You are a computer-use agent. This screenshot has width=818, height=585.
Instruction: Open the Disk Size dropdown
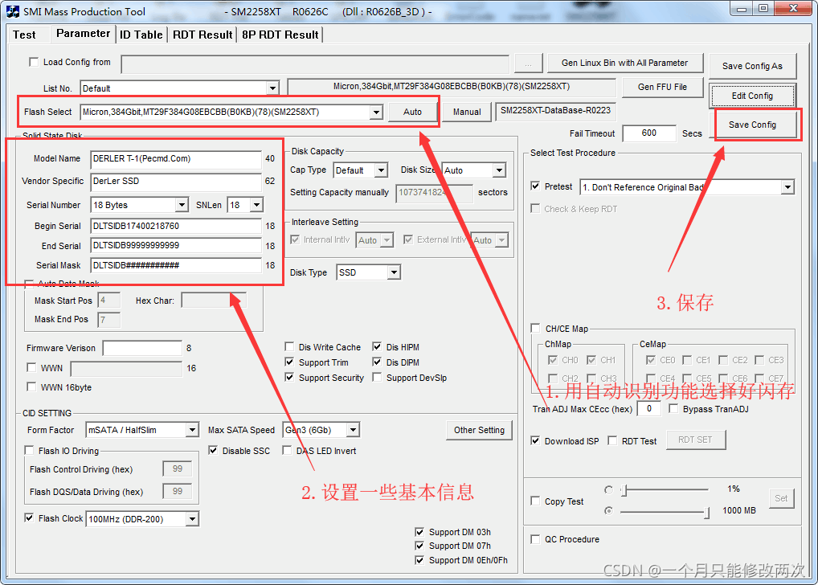pos(499,170)
